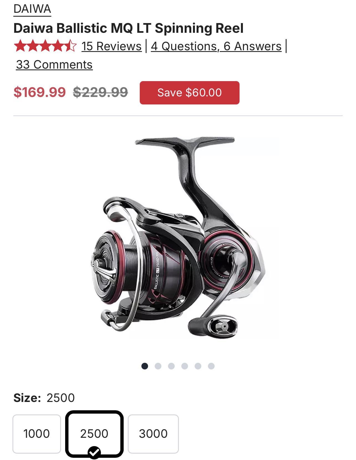Open the 4 Questions, 6 Answers link
Screen dimensions: 356x460
coord(216,46)
